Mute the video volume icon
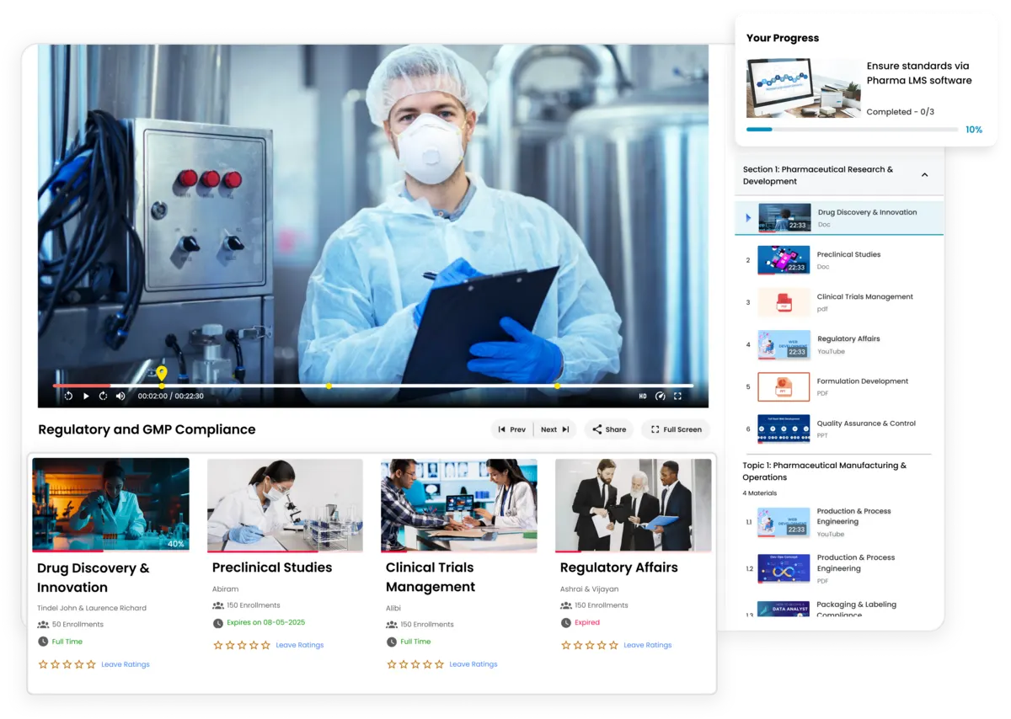Viewport: 1011px width, 719px height. [x=120, y=395]
